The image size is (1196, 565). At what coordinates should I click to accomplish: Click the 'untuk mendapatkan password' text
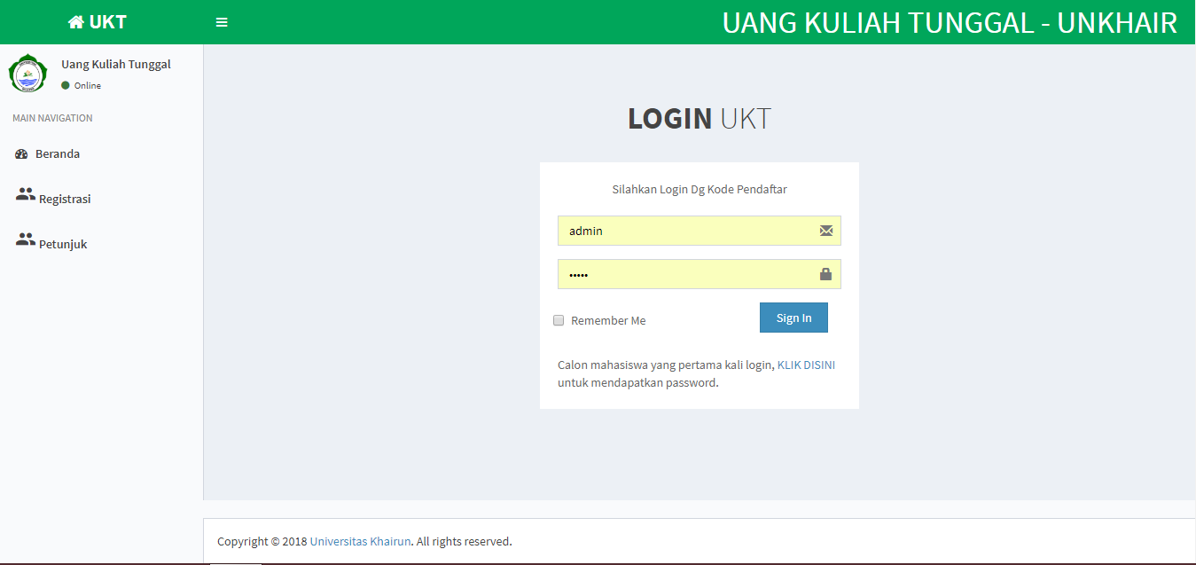click(638, 383)
